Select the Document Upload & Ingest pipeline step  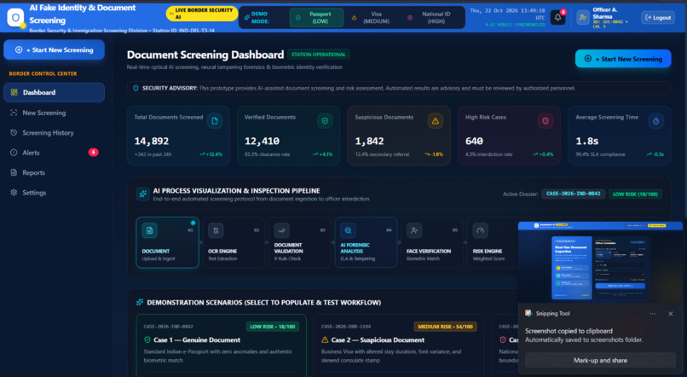pos(167,242)
